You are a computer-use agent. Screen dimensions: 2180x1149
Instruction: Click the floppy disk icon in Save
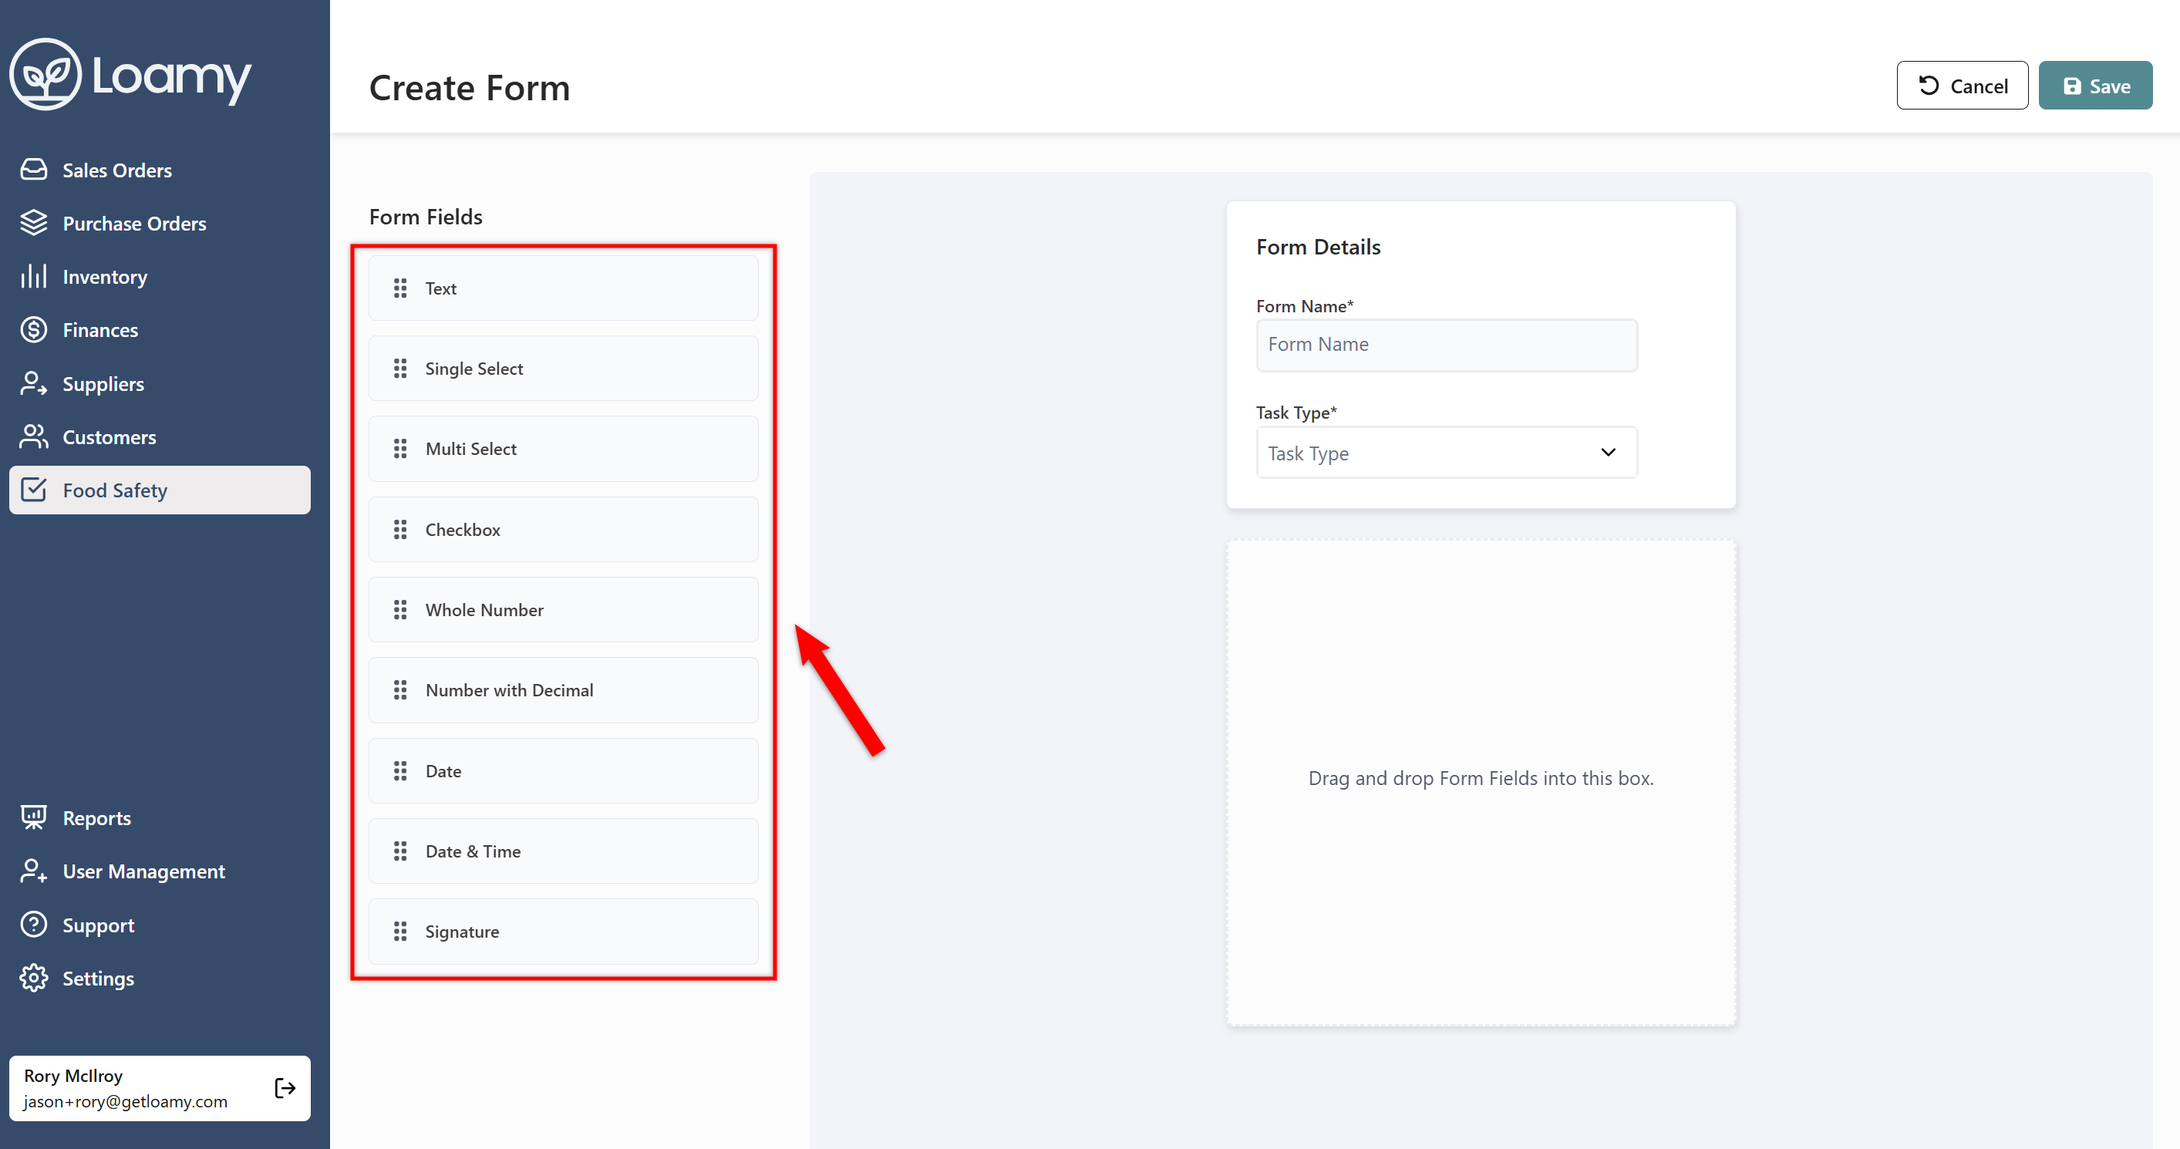click(x=2072, y=86)
